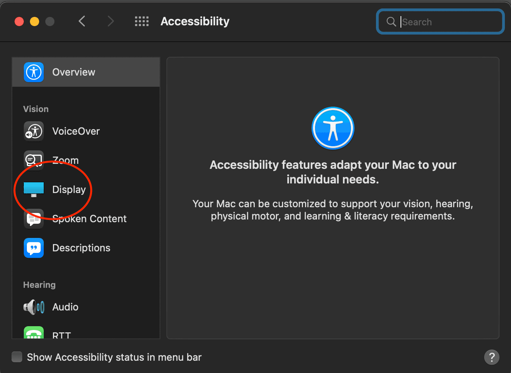Click the search magnifying glass
The image size is (511, 373).
pos(391,22)
